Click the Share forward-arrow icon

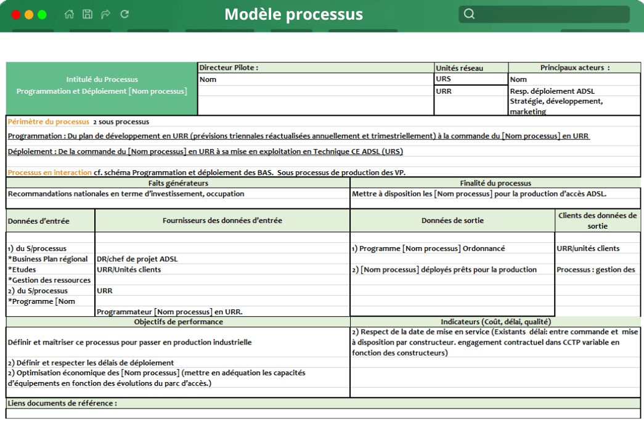105,14
